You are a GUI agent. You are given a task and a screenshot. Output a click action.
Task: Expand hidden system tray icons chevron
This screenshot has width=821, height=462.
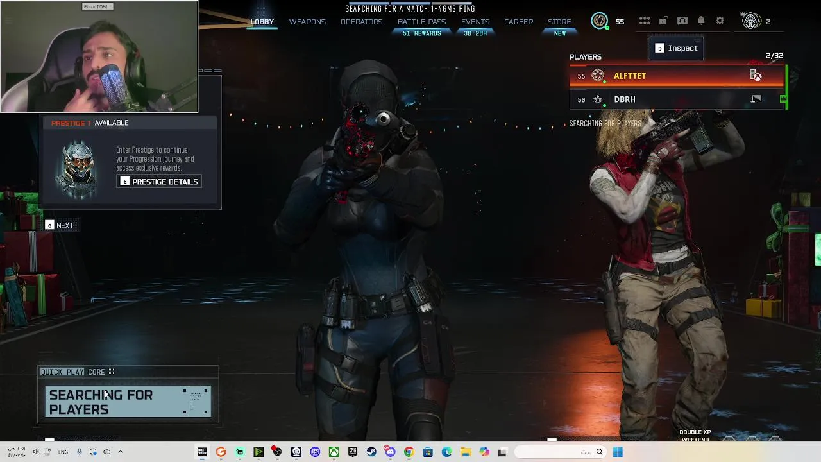[x=120, y=452]
